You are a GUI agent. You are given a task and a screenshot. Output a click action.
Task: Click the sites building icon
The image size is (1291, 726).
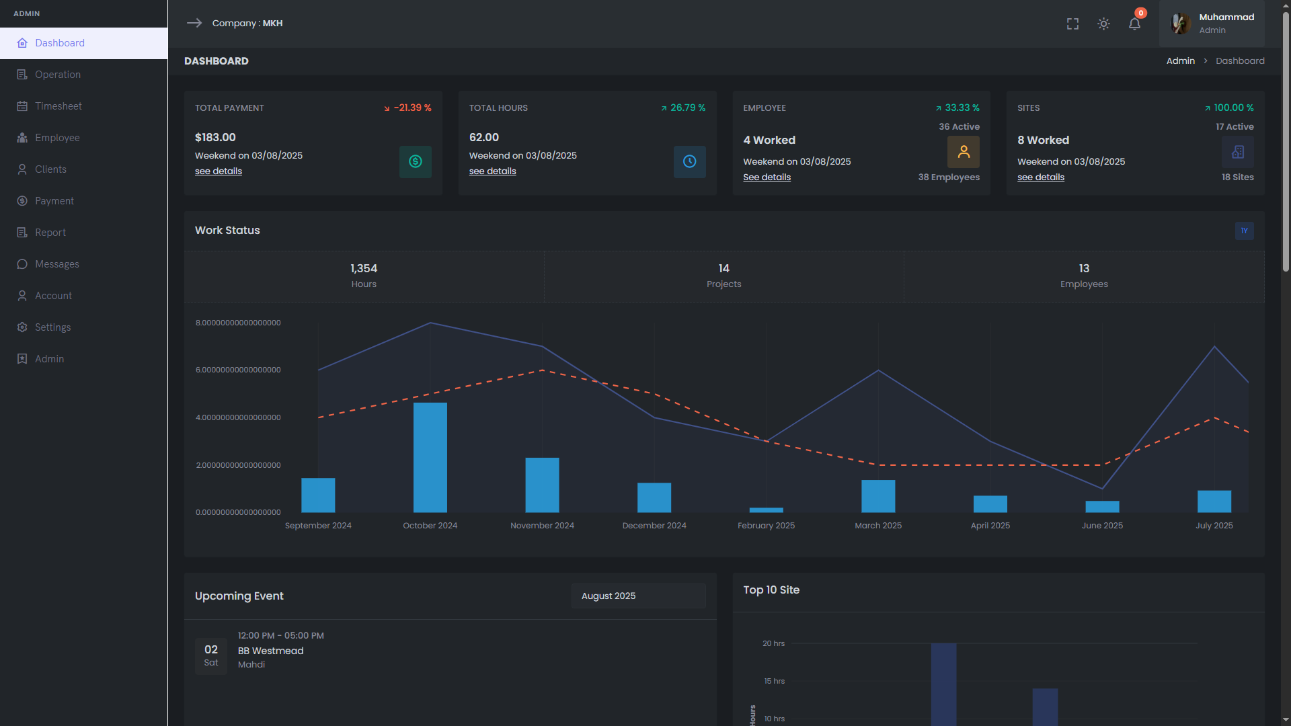coord(1237,152)
